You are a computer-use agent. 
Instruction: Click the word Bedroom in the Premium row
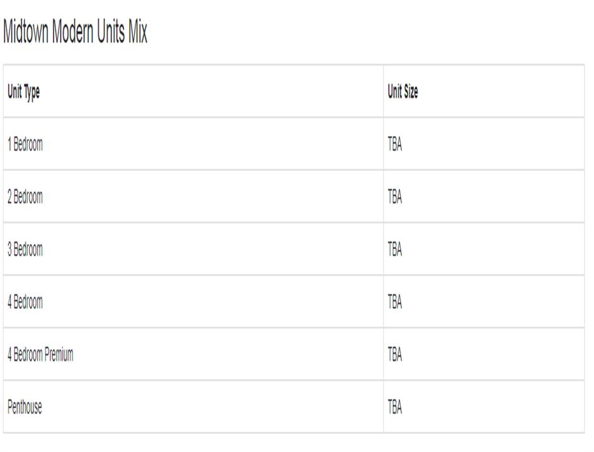[28, 355]
